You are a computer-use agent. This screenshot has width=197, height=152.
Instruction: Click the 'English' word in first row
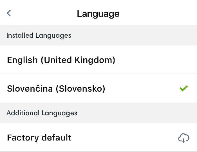[x=22, y=60]
